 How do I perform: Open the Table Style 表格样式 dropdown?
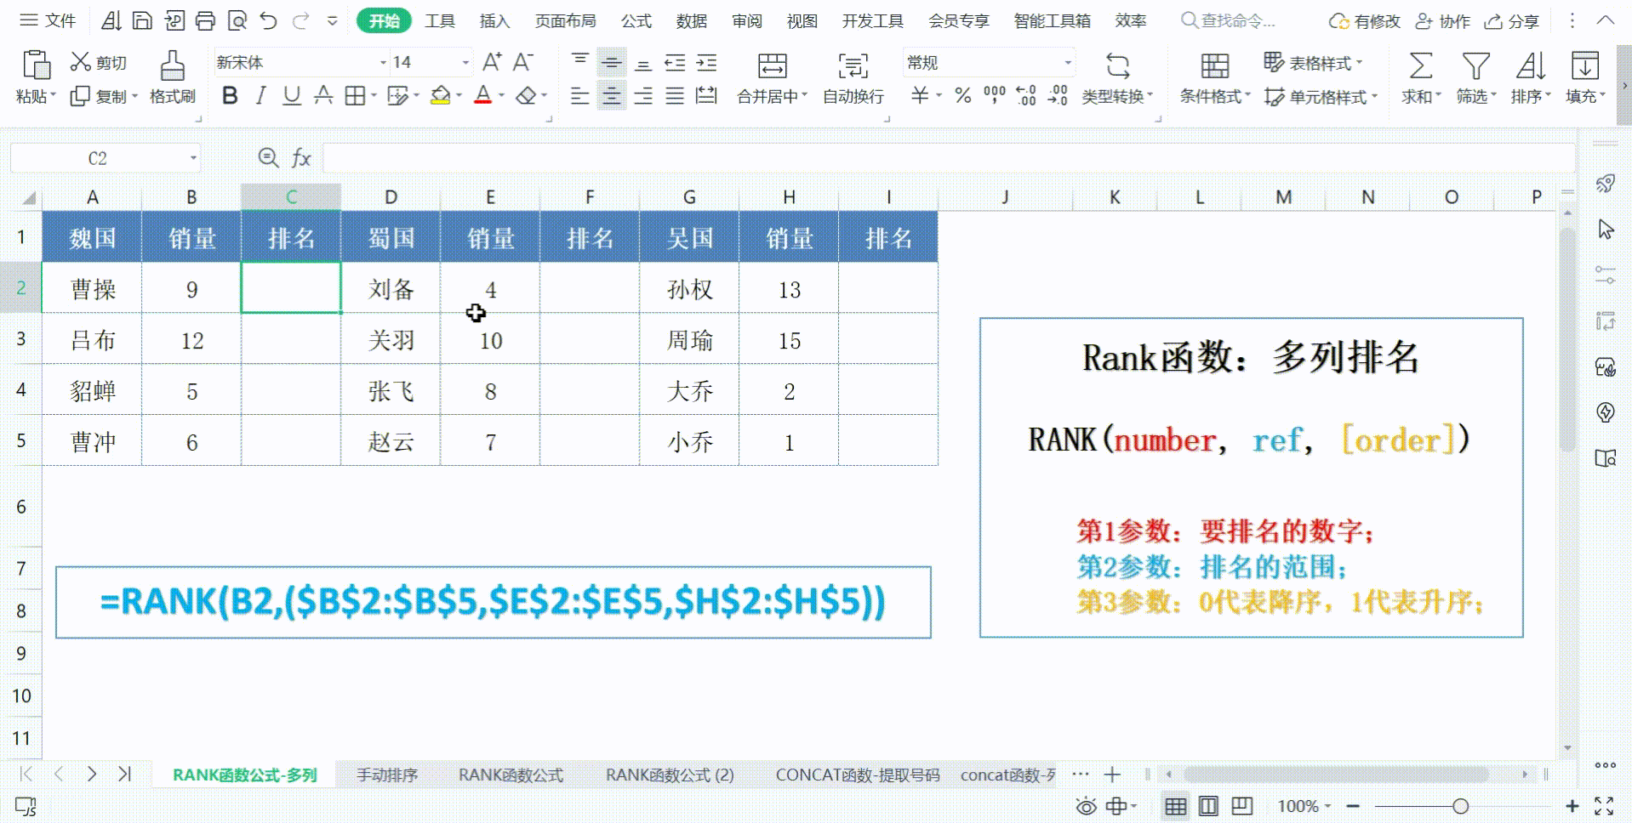(x=1313, y=62)
